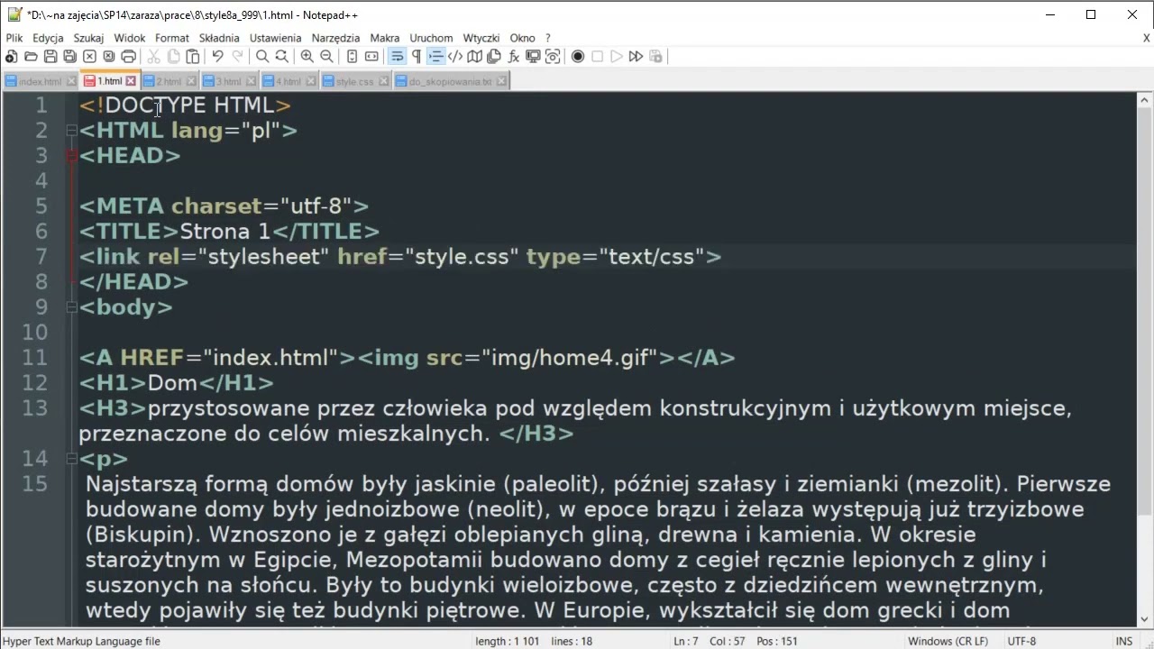Viewport: 1154px width, 649px height.
Task: Click the Zoom In icon
Action: [307, 57]
